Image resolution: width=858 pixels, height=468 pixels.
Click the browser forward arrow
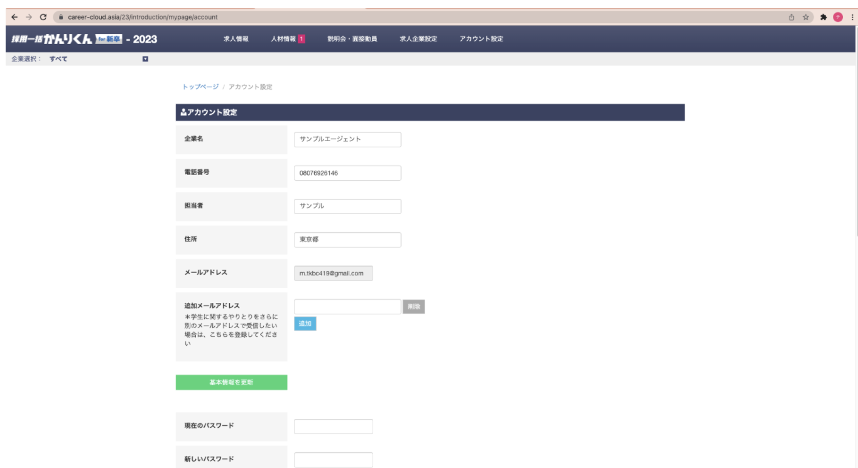[x=29, y=17]
